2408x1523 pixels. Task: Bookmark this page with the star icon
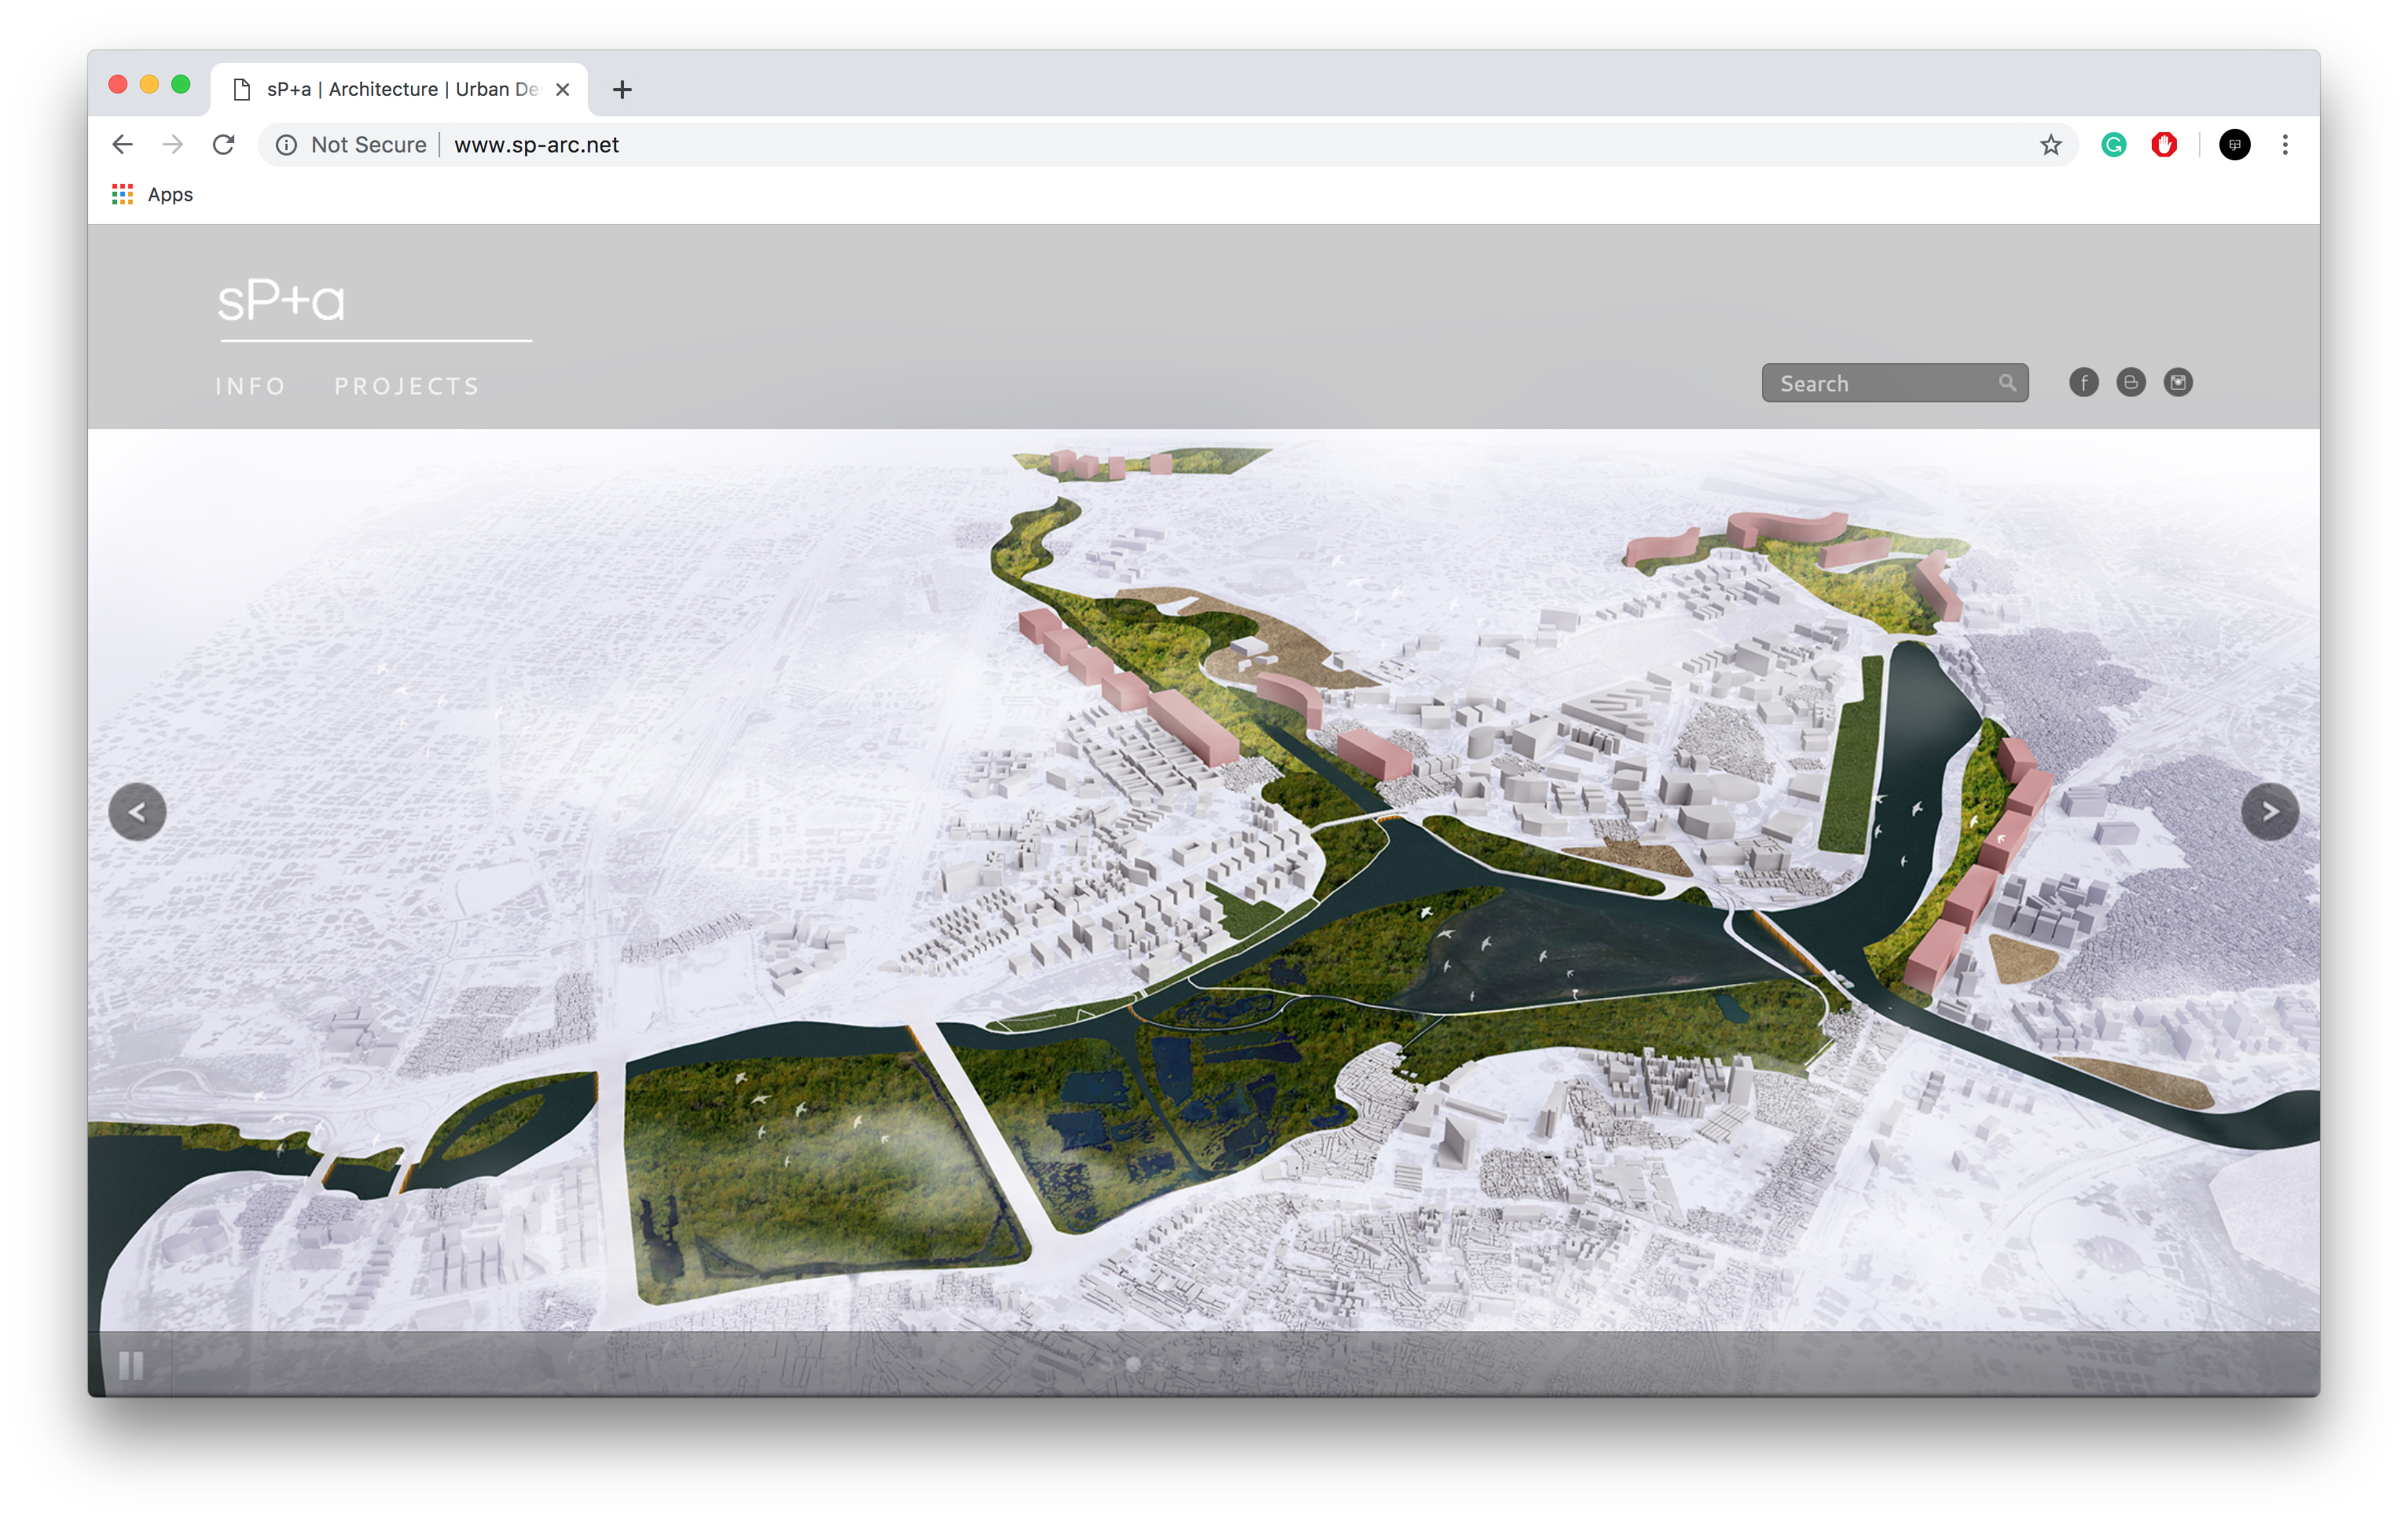click(x=2051, y=145)
